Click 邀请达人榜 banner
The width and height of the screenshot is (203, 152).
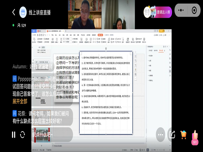pos(158,12)
